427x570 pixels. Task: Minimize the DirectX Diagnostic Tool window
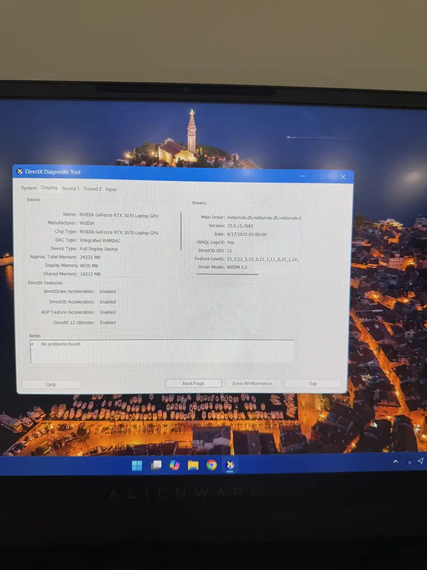[303, 176]
